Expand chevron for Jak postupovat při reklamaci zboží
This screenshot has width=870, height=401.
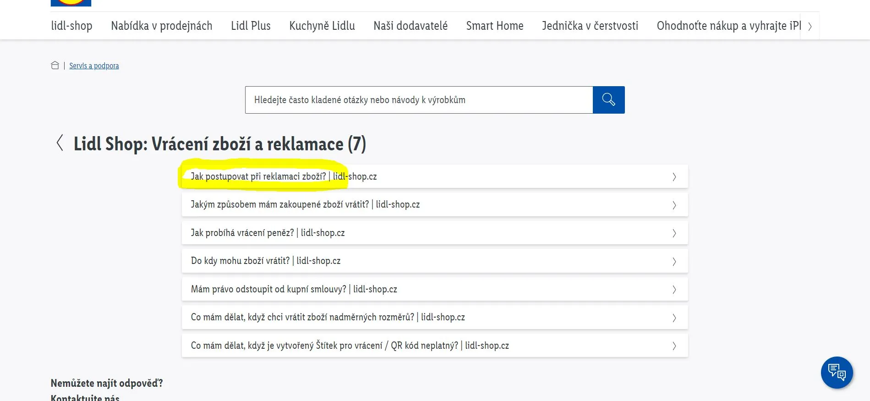point(674,176)
